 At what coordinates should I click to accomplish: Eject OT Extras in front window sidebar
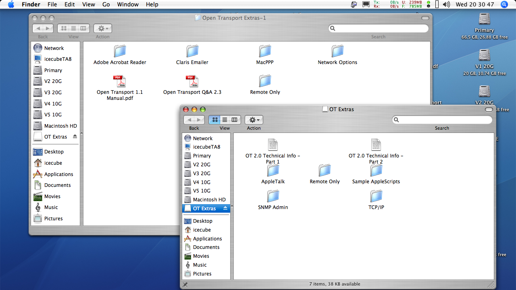click(x=226, y=208)
